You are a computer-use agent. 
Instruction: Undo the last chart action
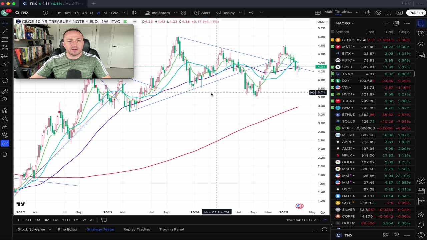[251, 13]
